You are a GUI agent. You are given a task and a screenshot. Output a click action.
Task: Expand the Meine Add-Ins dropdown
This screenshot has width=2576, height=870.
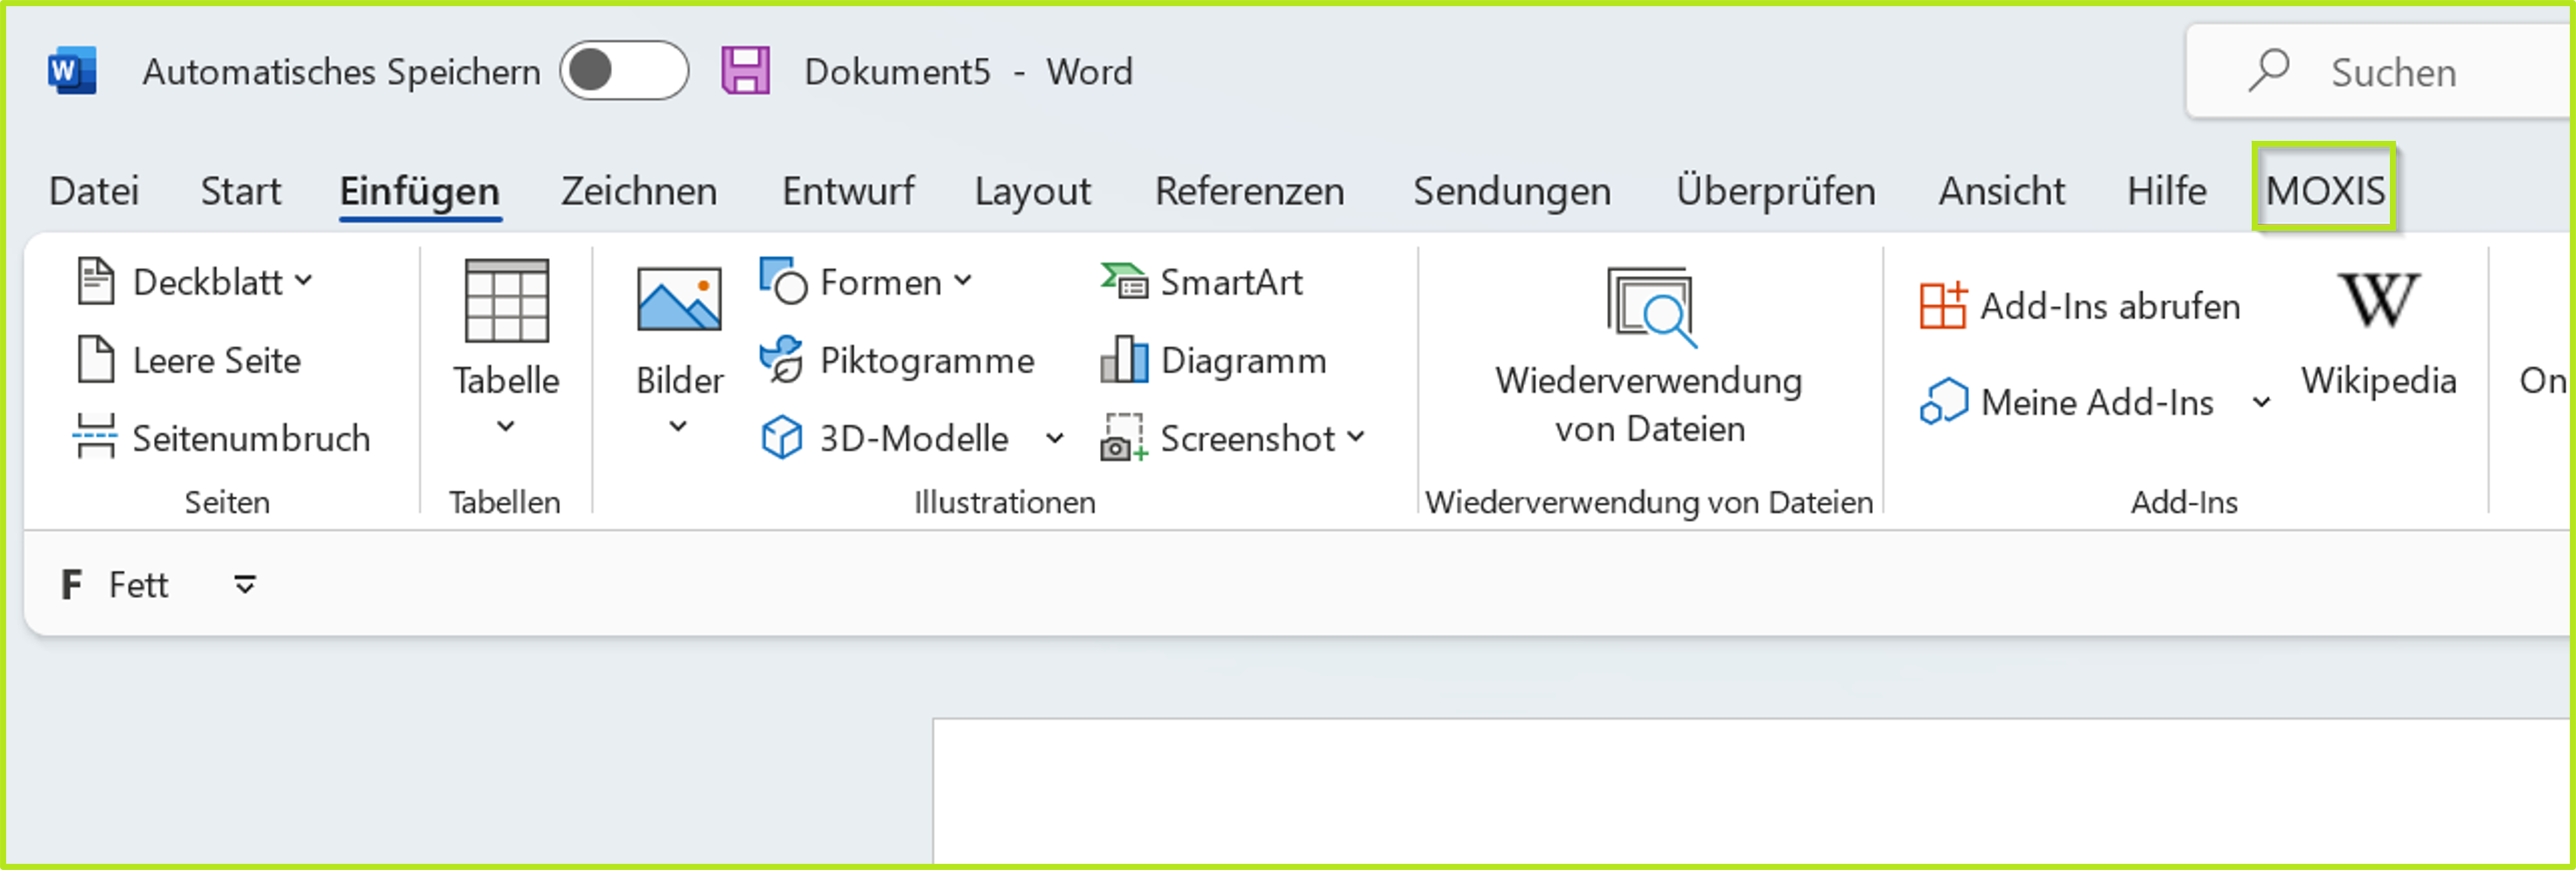[x=2262, y=402]
